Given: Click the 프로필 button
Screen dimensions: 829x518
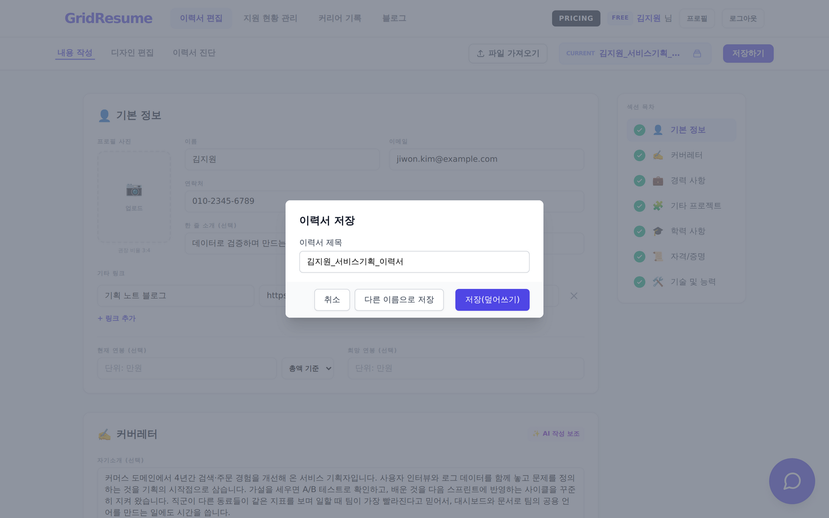Looking at the screenshot, I should click(x=697, y=18).
